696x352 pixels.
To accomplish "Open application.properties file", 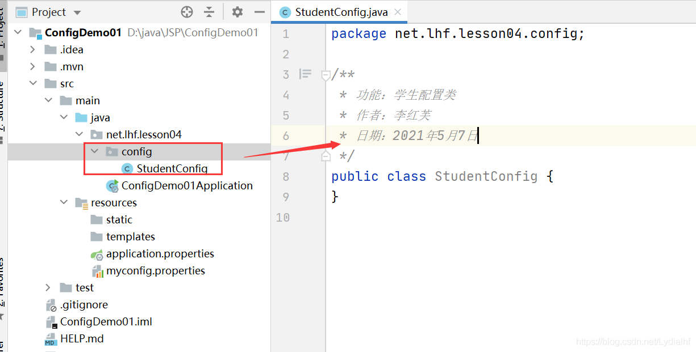I will [160, 254].
